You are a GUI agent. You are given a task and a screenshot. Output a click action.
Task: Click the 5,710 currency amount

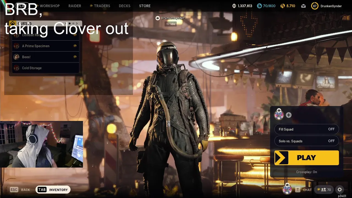point(291,6)
